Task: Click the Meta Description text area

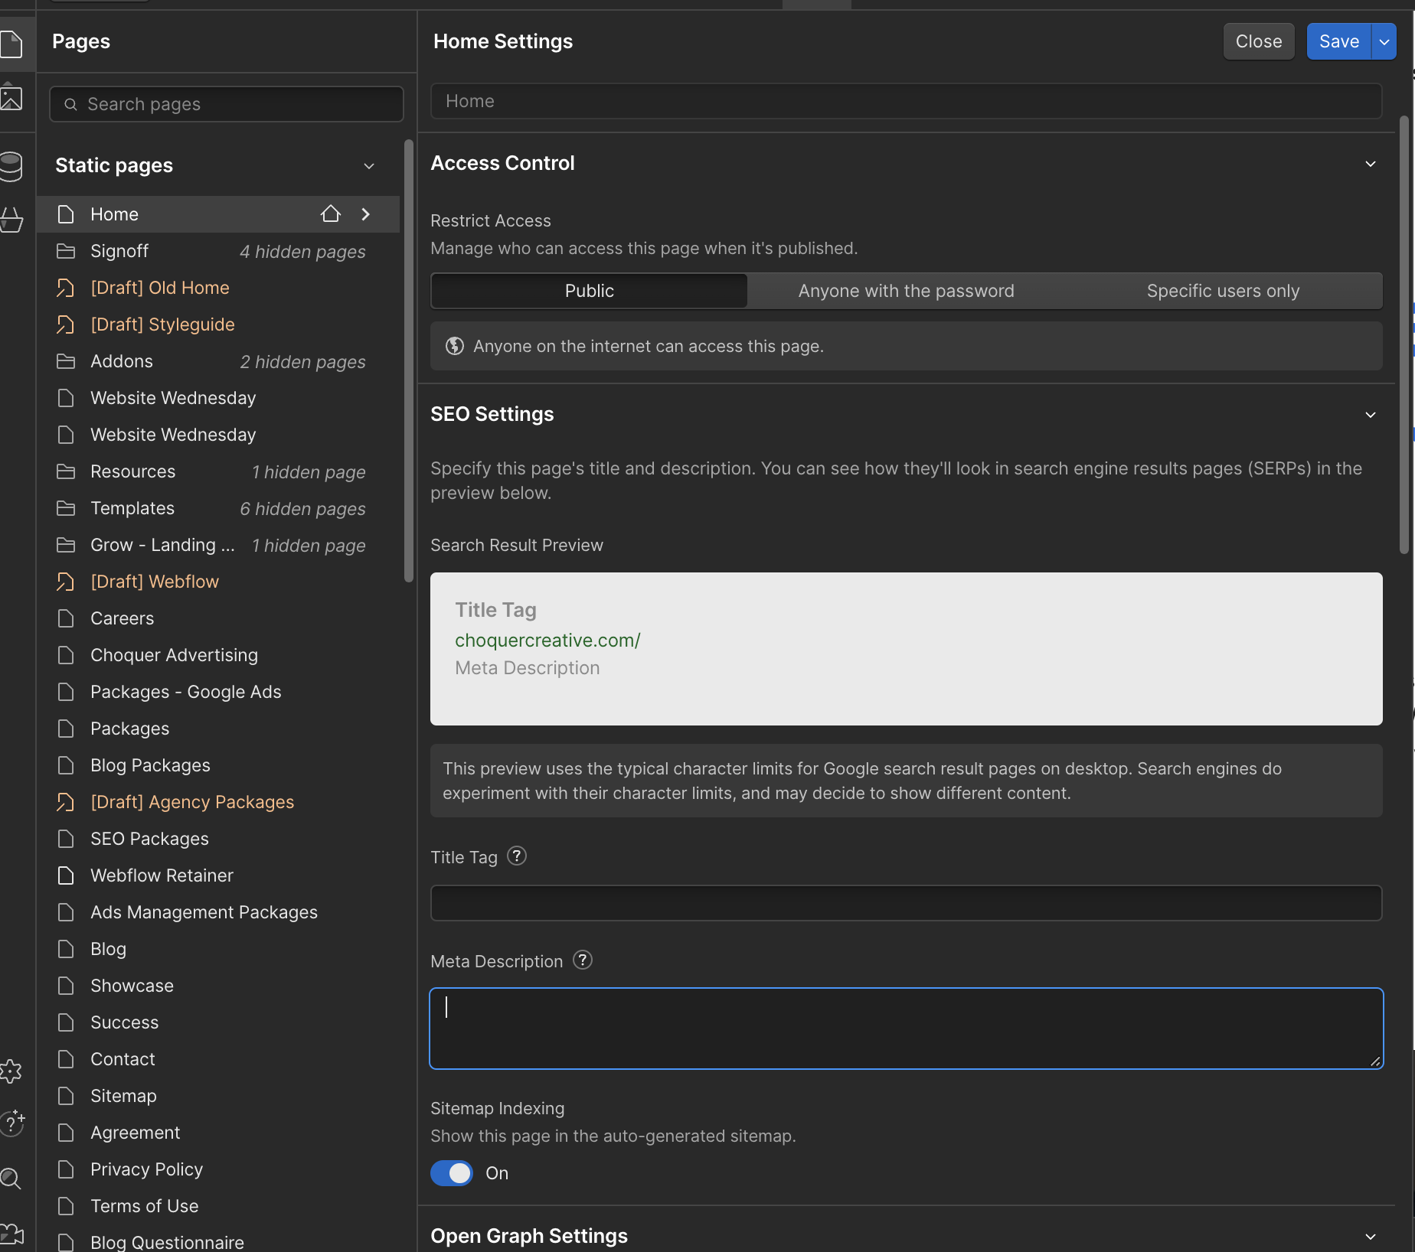Action: coord(906,1029)
